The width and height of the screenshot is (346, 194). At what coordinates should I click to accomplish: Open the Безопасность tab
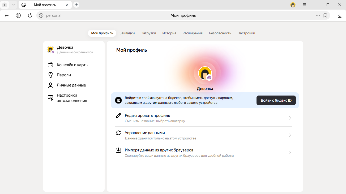pyautogui.click(x=220, y=33)
